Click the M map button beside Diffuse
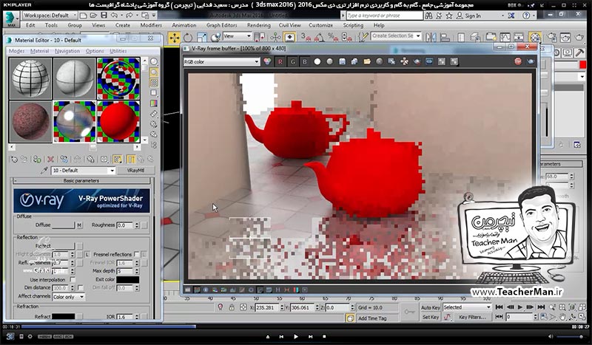The image size is (592, 345). [x=79, y=225]
